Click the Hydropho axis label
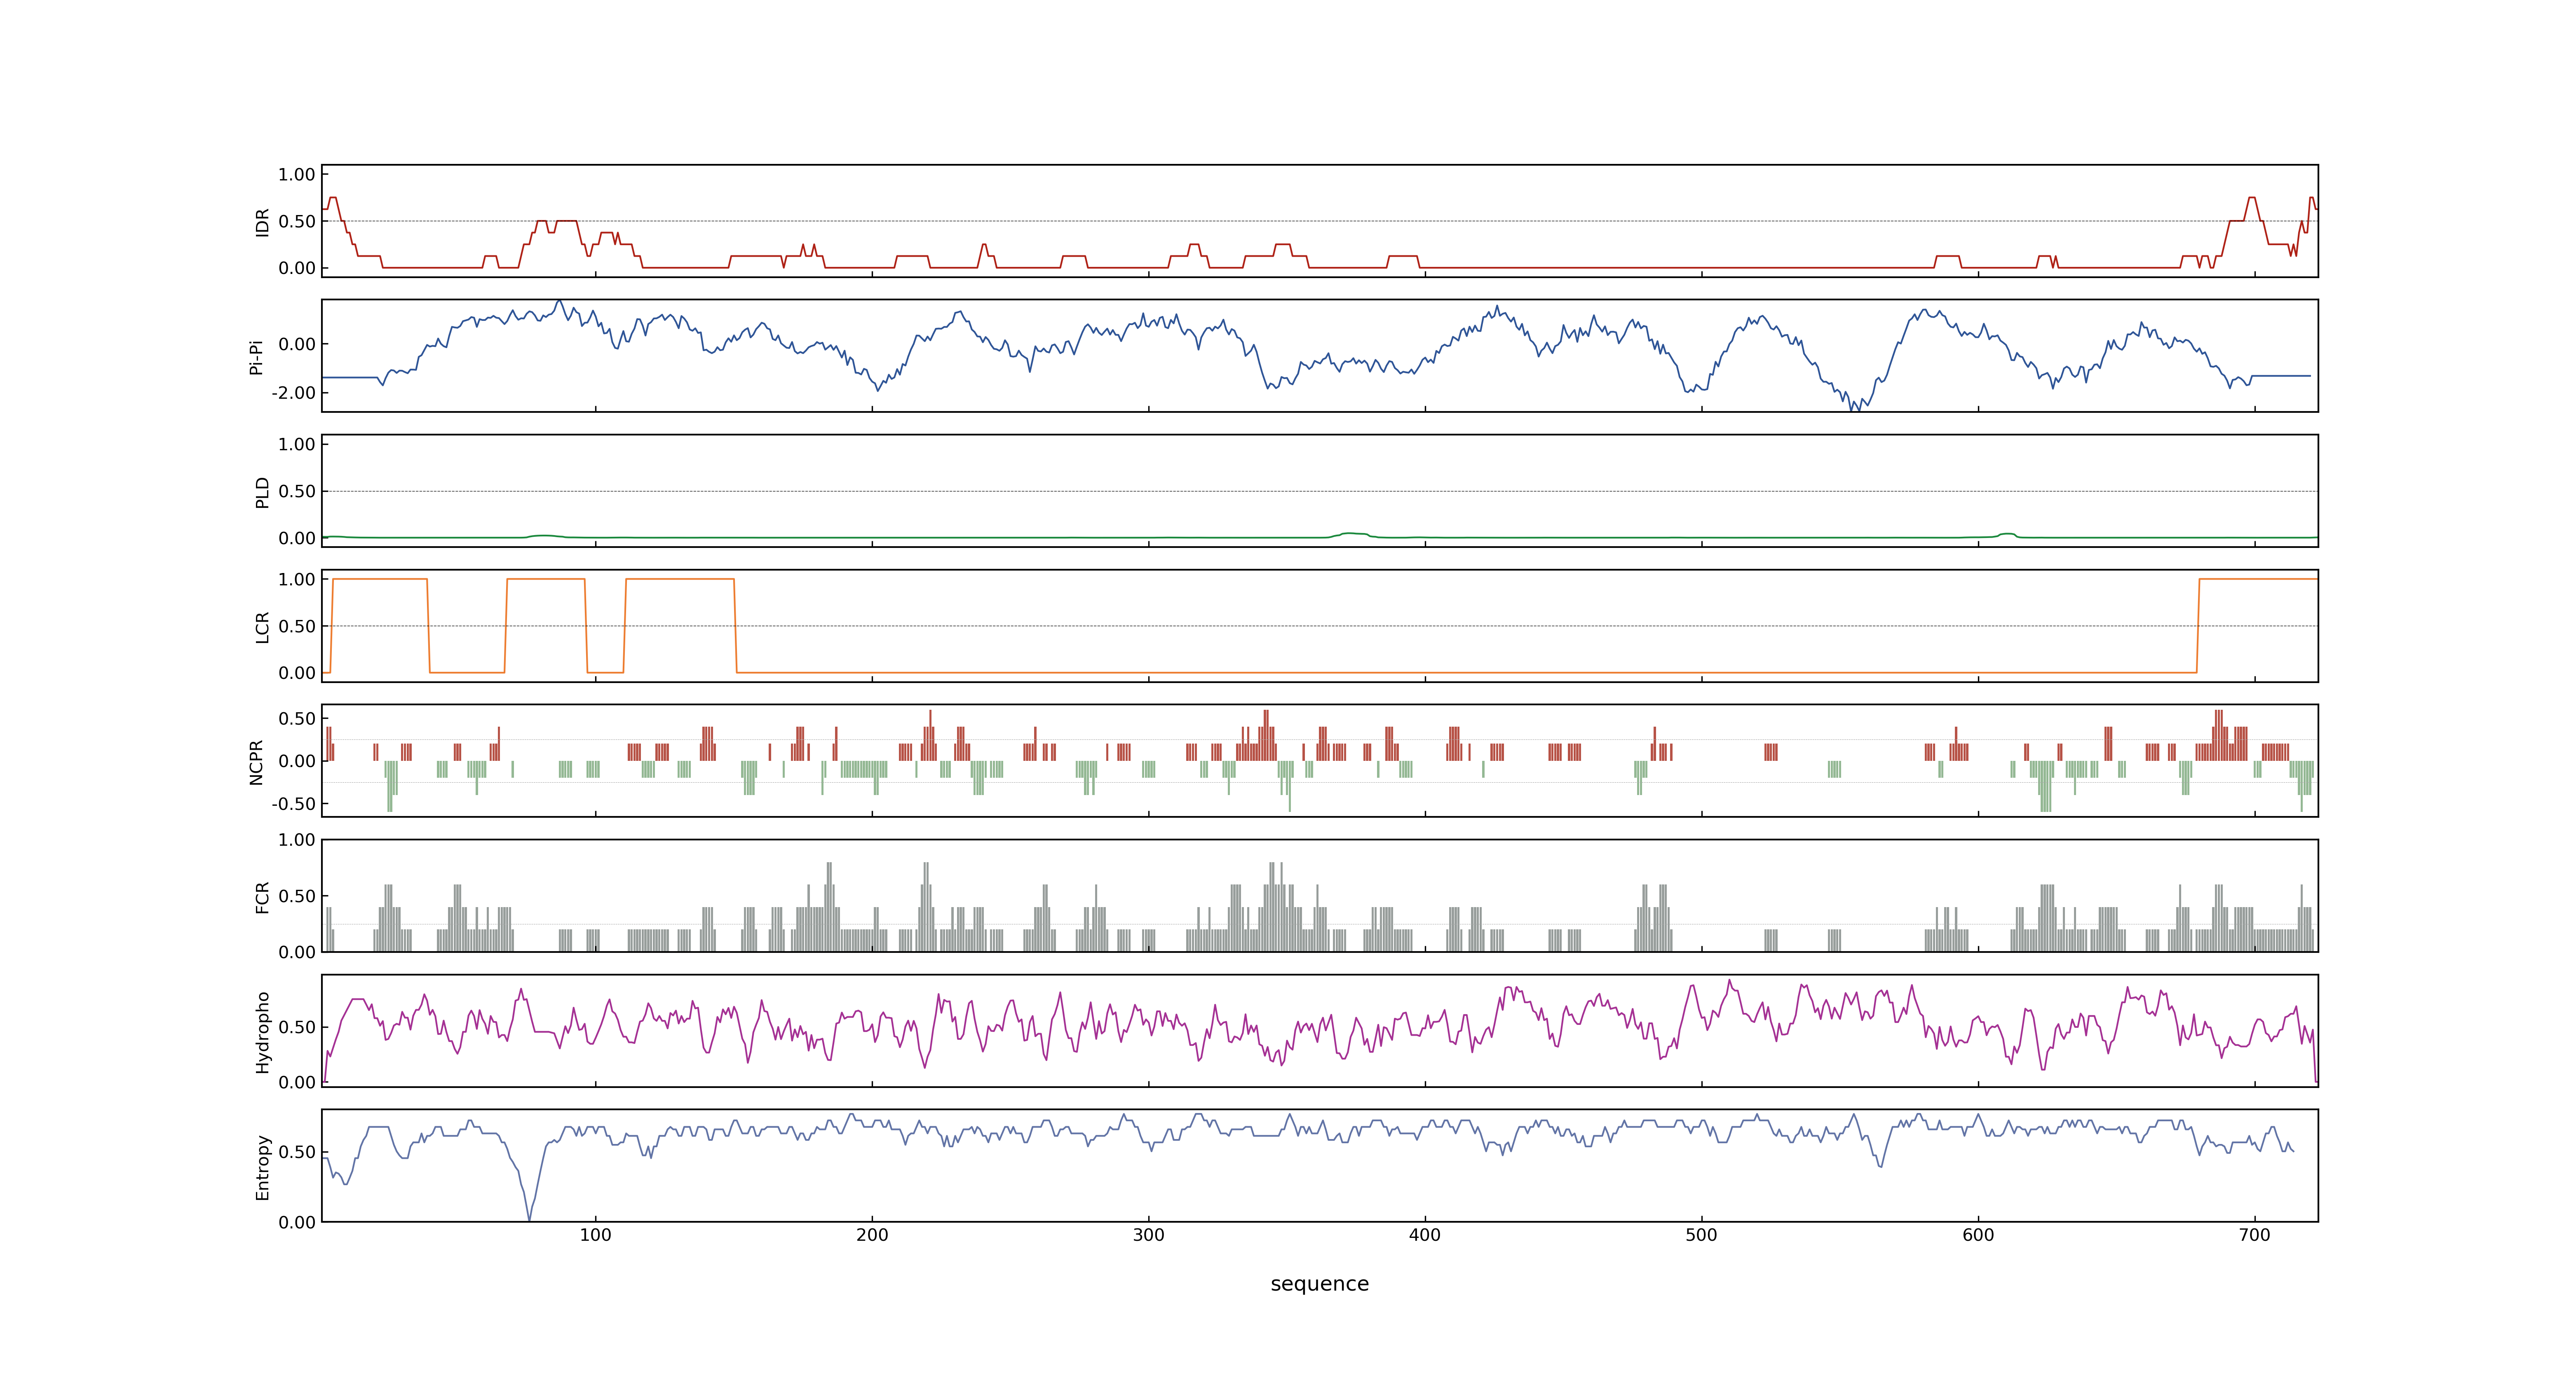 click(x=262, y=1032)
